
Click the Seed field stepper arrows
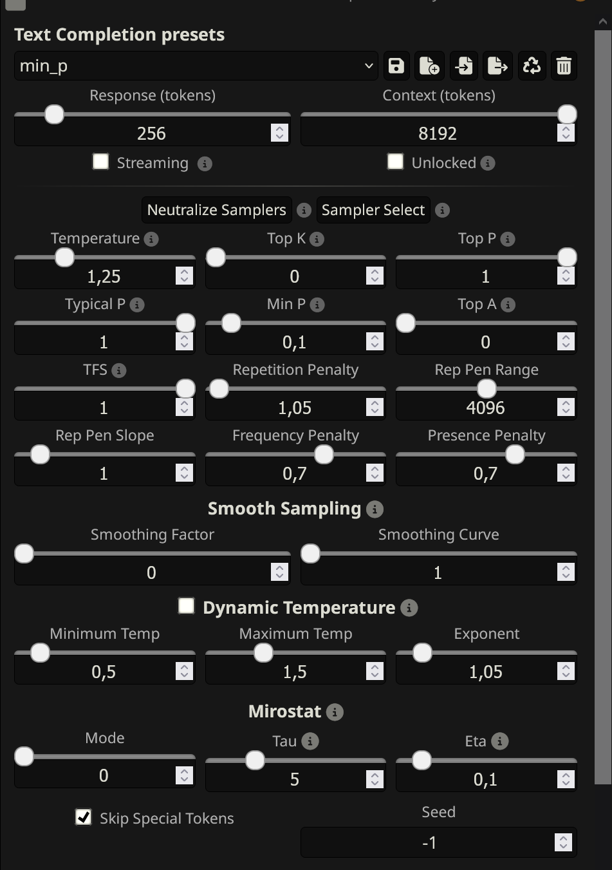563,842
